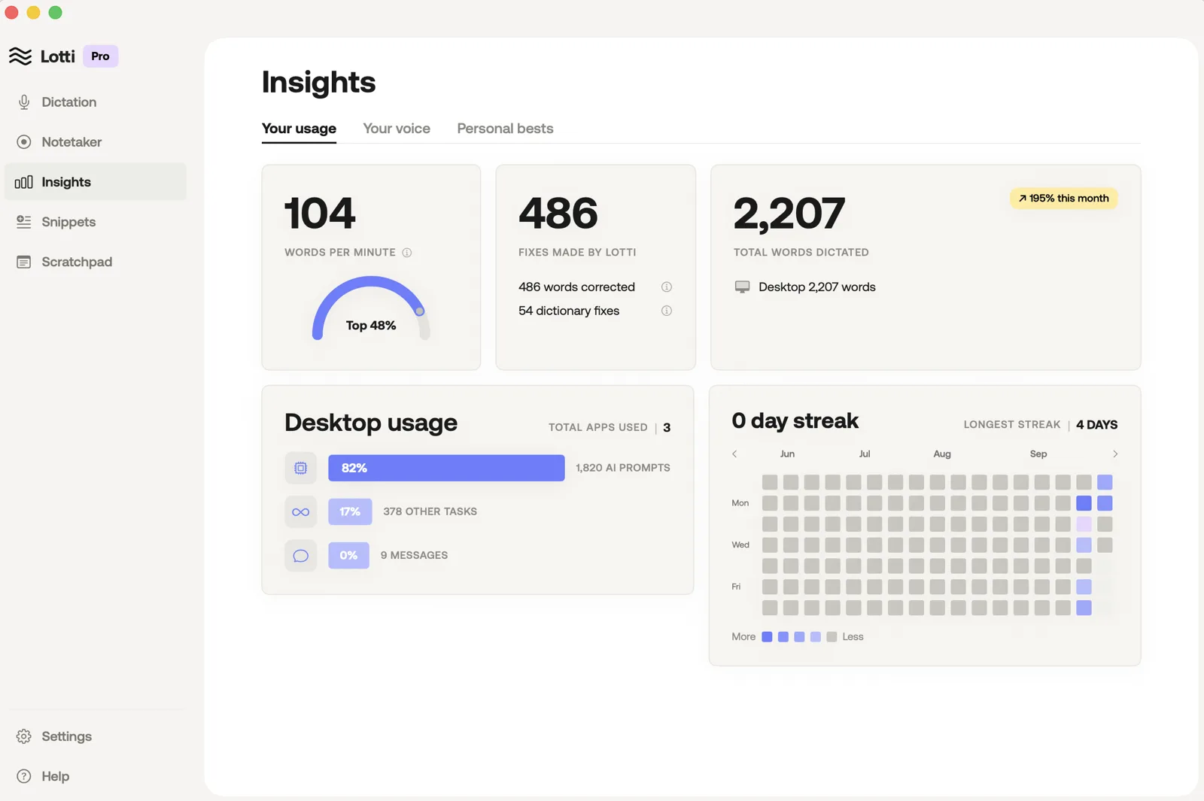Click the 17% other tasks bar

coord(350,512)
